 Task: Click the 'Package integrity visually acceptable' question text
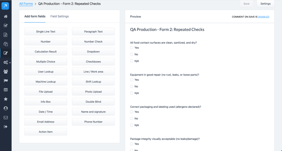coord(165,139)
